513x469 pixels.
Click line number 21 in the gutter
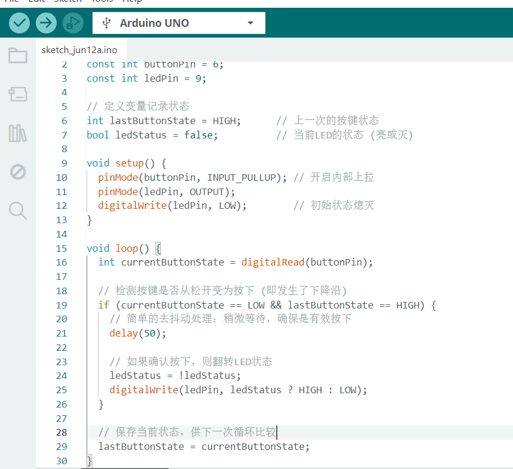[x=61, y=333]
